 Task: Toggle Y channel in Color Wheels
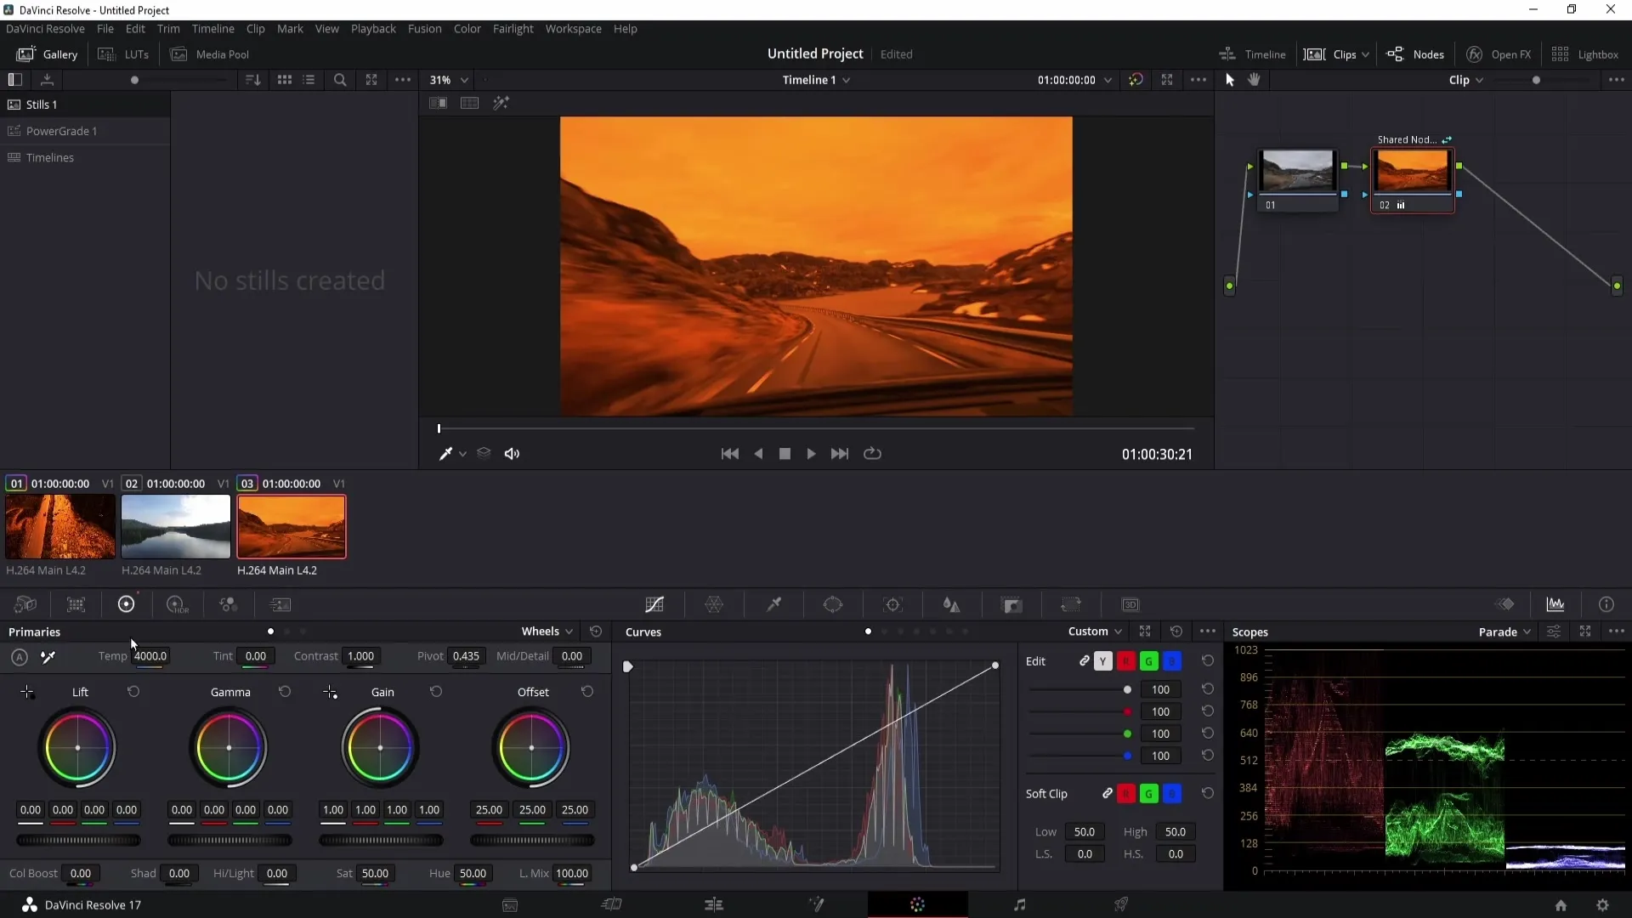point(1102,661)
